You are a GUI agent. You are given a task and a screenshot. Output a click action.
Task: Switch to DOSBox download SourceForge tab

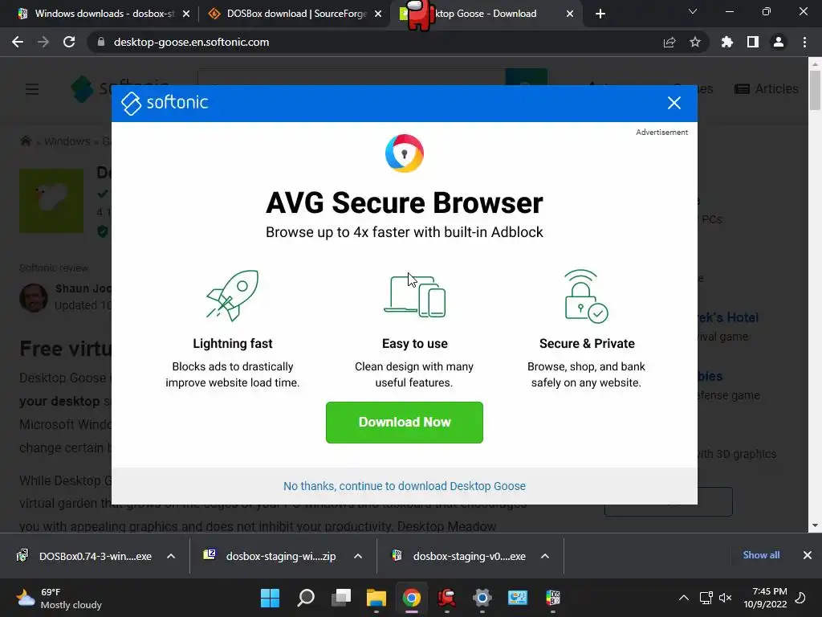click(296, 14)
